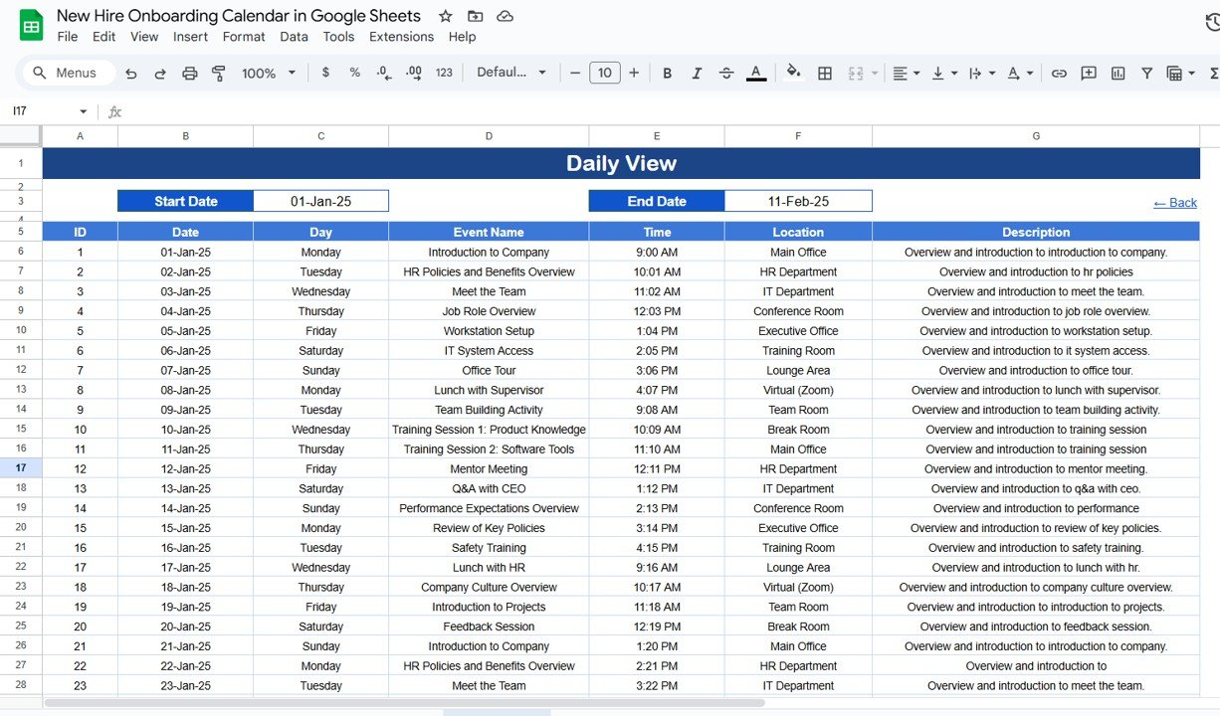Click the Event Name column heading
The height and width of the screenshot is (716, 1220).
pyautogui.click(x=489, y=232)
